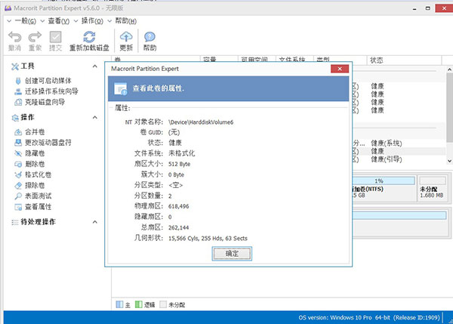453x324 pixels.
Task: Reload disks with 重新加载磁盘 icon
Action: (89, 37)
